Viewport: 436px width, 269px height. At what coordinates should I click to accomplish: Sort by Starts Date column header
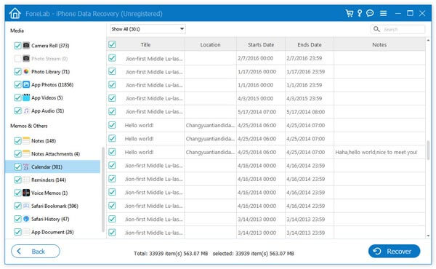coord(261,44)
